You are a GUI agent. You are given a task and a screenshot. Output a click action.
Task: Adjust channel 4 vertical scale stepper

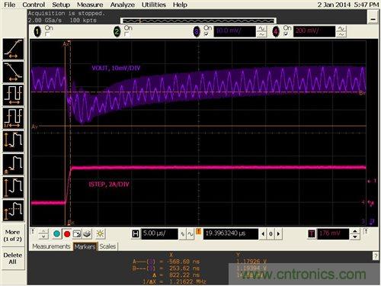tap(341, 31)
